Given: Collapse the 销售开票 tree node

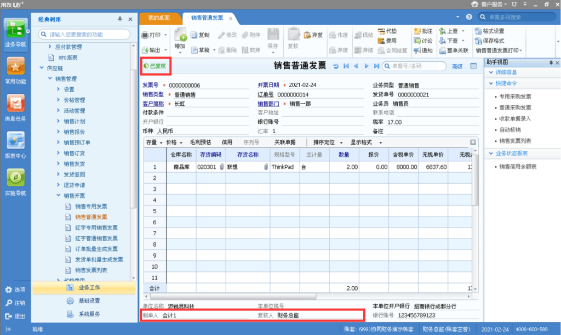Looking at the screenshot, I should tap(59, 196).
